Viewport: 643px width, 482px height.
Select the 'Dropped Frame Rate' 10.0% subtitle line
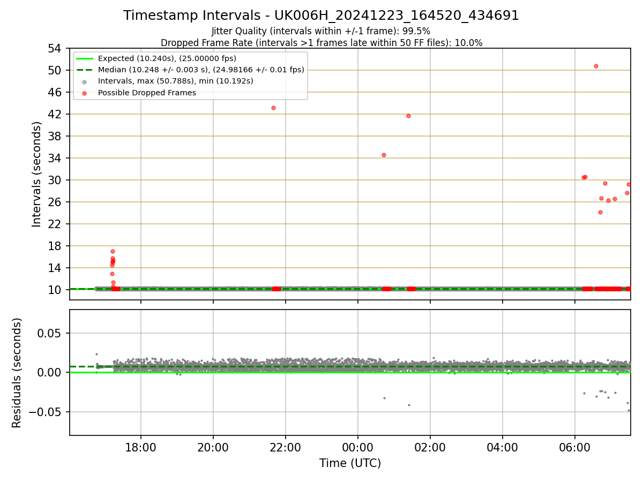(322, 43)
